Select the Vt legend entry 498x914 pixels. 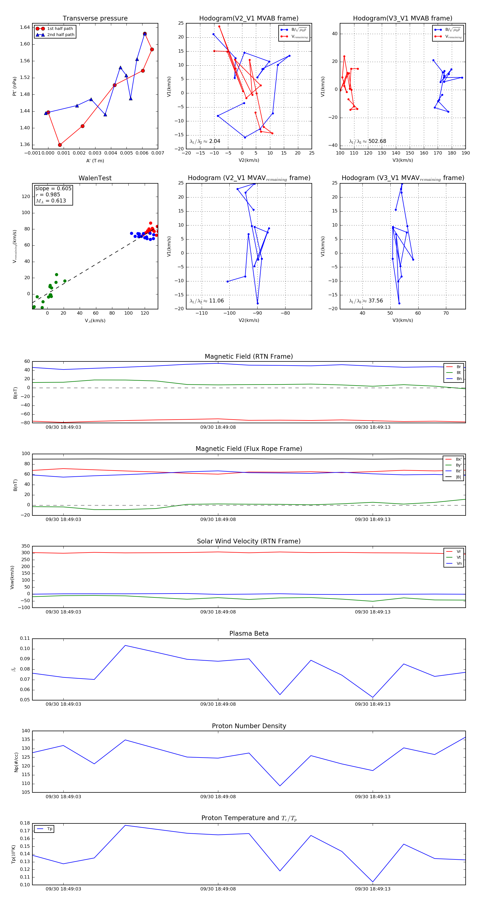(x=454, y=558)
